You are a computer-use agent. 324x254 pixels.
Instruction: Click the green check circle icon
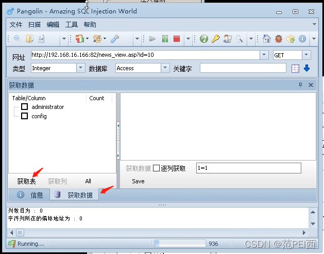[x=204, y=39]
